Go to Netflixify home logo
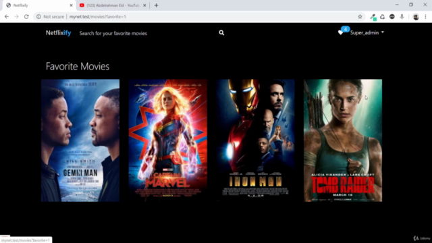This screenshot has height=243, width=432. pos(59,33)
